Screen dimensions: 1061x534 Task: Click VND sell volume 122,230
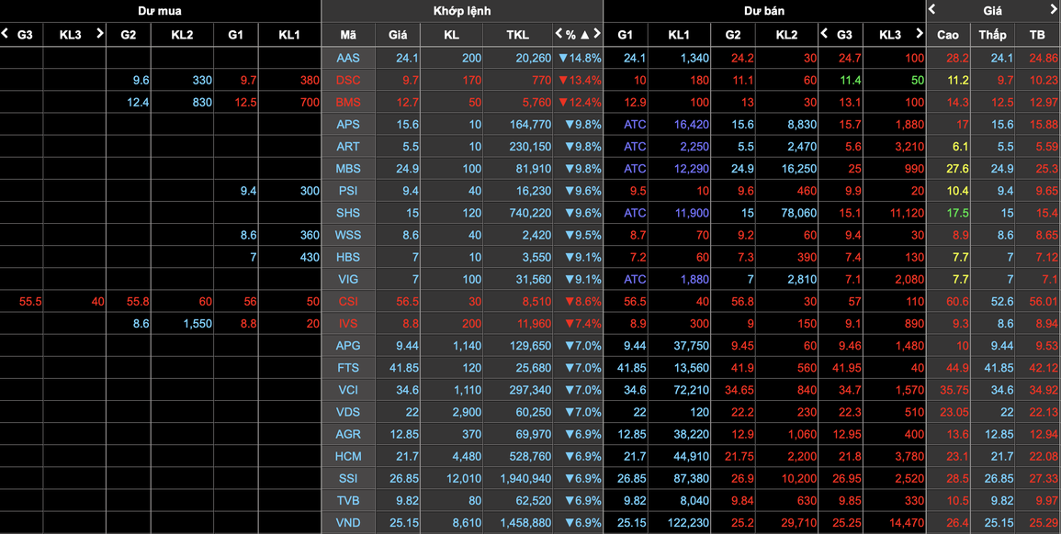(689, 522)
